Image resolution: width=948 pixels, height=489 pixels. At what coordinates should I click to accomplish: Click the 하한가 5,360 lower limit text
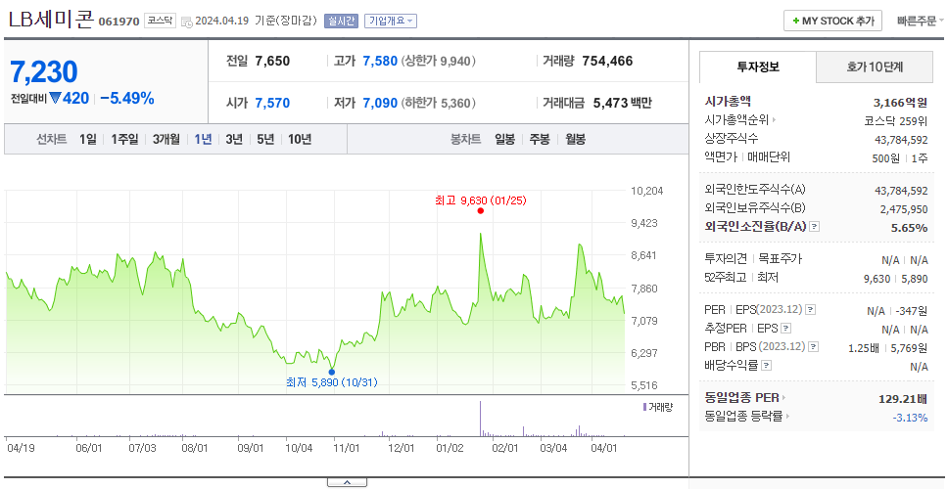[439, 104]
